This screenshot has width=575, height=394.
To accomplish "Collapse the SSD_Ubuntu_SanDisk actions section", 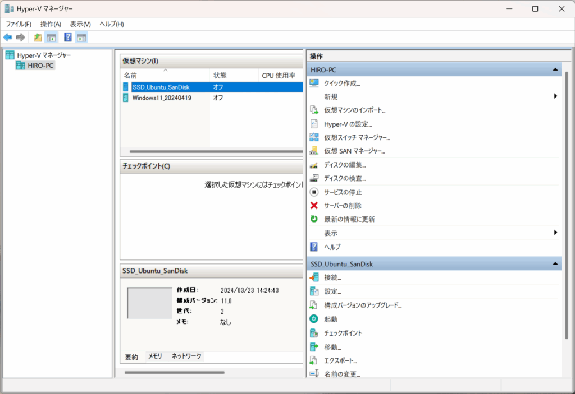I will coord(555,263).
